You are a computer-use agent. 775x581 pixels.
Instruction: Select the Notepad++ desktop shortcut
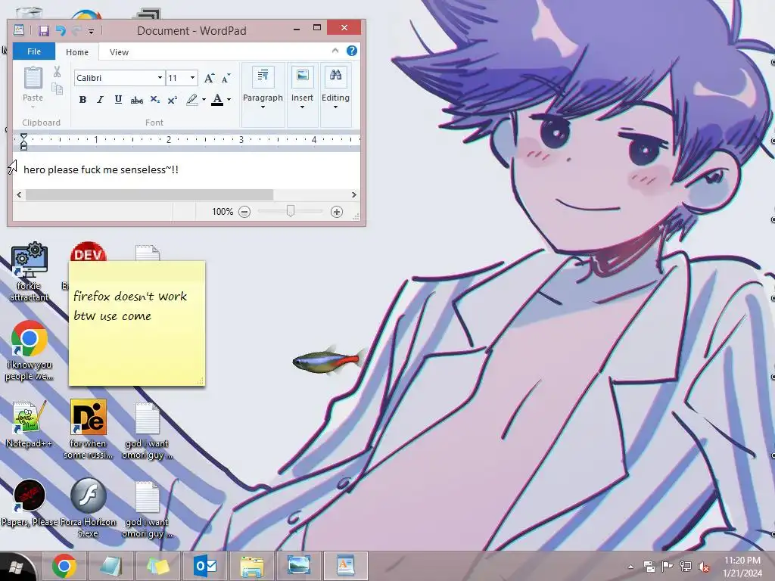click(29, 425)
